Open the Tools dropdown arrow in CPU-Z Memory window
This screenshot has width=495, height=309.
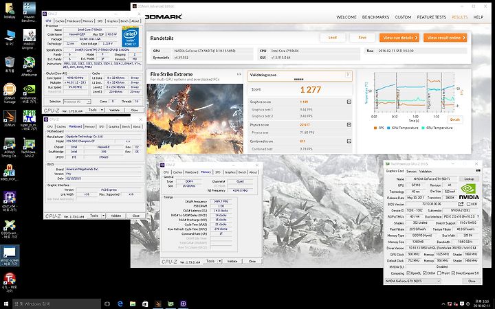pyautogui.click(x=220, y=262)
